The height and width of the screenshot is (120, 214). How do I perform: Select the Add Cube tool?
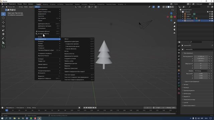[x=3, y=47]
